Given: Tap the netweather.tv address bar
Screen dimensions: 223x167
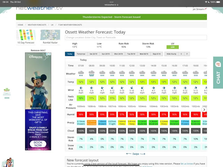Looking at the screenshot, I should [111, 5].
